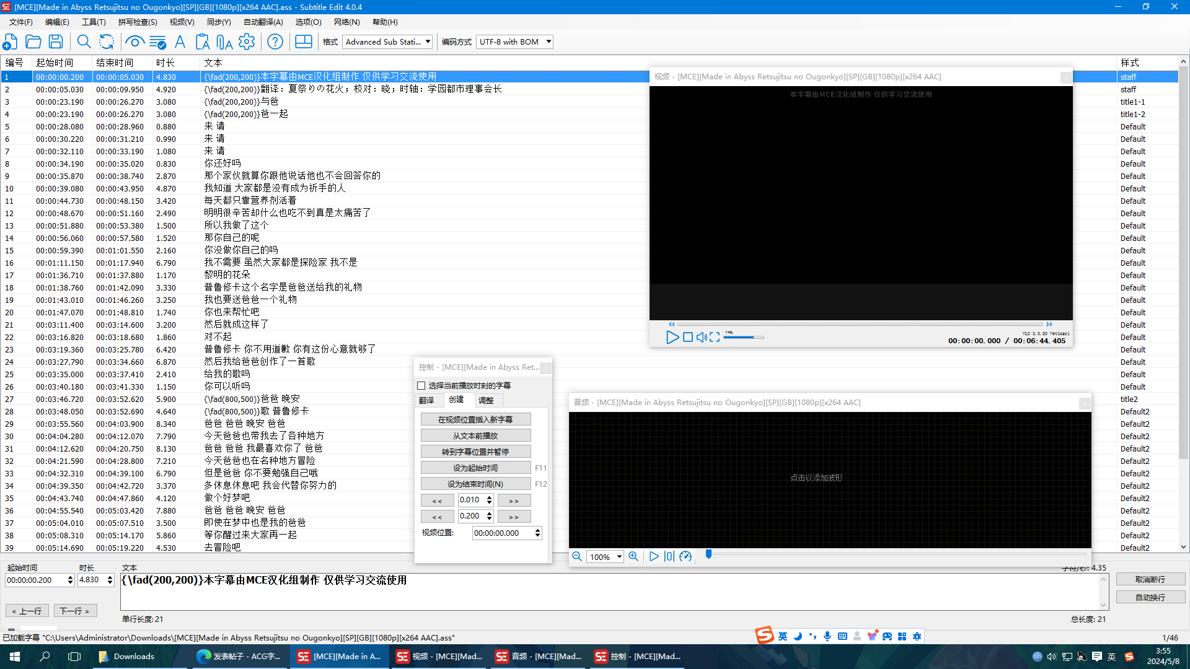Open taskbar search

point(45,657)
